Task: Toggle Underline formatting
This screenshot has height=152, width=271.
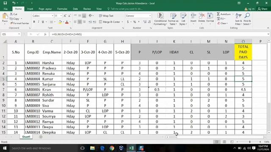Action: (43, 22)
